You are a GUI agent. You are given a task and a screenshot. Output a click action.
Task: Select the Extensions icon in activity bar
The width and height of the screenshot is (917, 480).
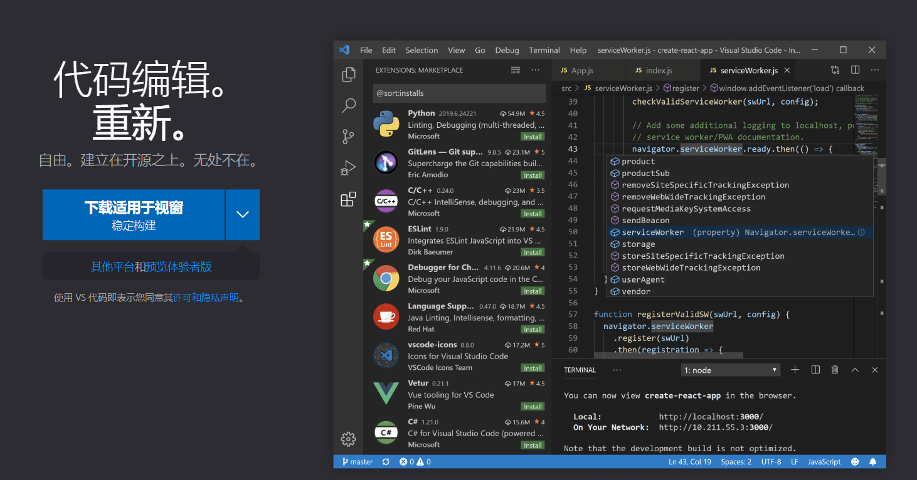pyautogui.click(x=348, y=199)
